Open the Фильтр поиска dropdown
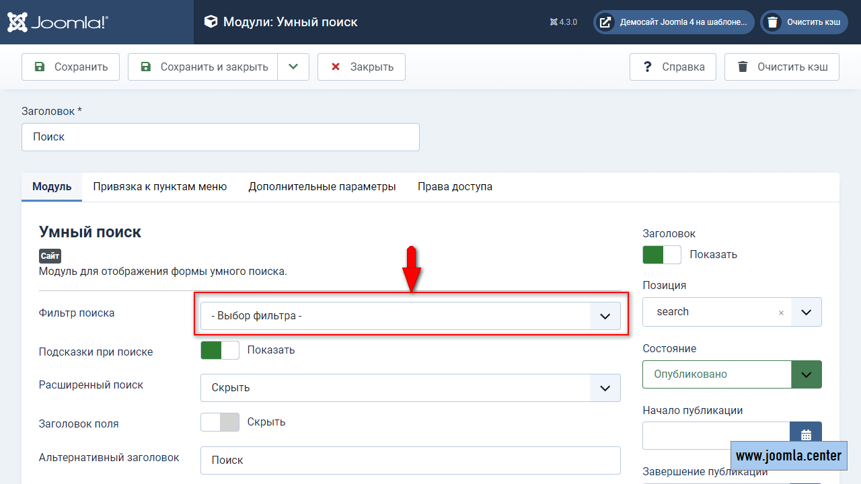Image resolution: width=861 pixels, height=484 pixels. tap(410, 316)
